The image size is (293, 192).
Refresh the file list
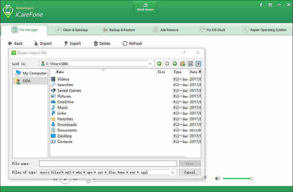coord(132,44)
